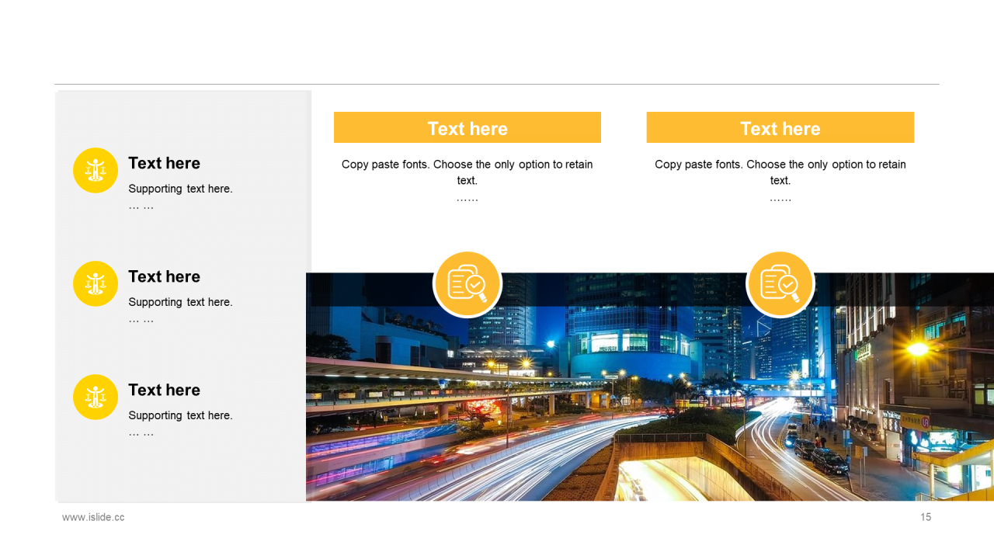Select the middle yellow scales icon
The image size is (994, 559).
point(96,283)
